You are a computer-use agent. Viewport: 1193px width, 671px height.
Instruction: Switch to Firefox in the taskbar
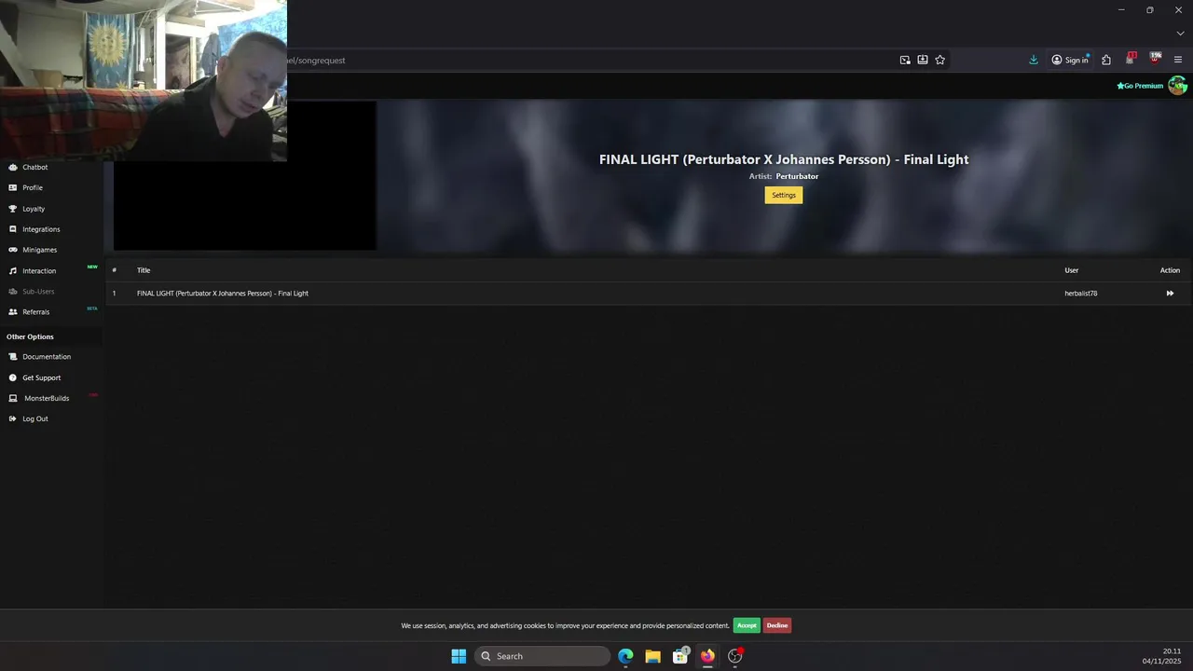(x=707, y=656)
